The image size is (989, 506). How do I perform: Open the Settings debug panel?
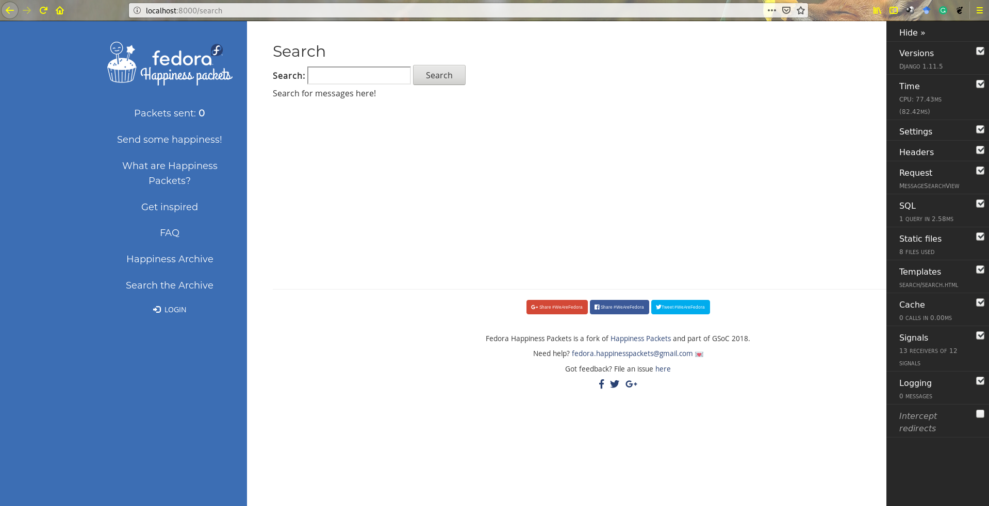coord(915,131)
